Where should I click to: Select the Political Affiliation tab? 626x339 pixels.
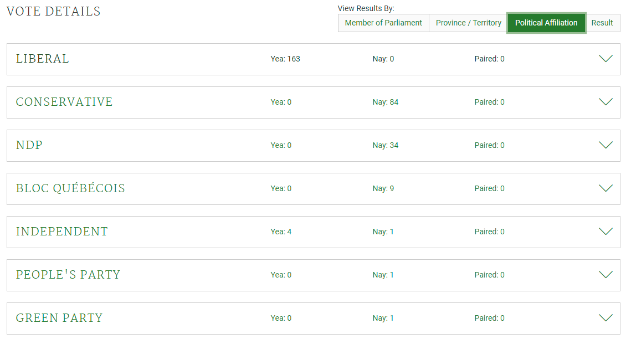click(x=546, y=23)
